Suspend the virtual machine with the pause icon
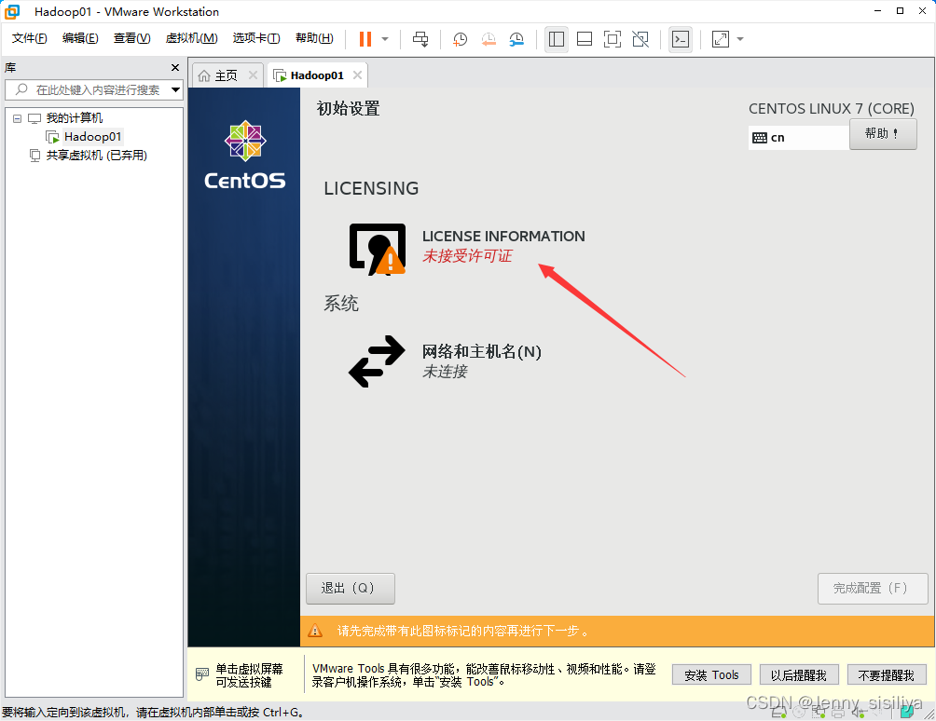The height and width of the screenshot is (721, 936). [365, 38]
